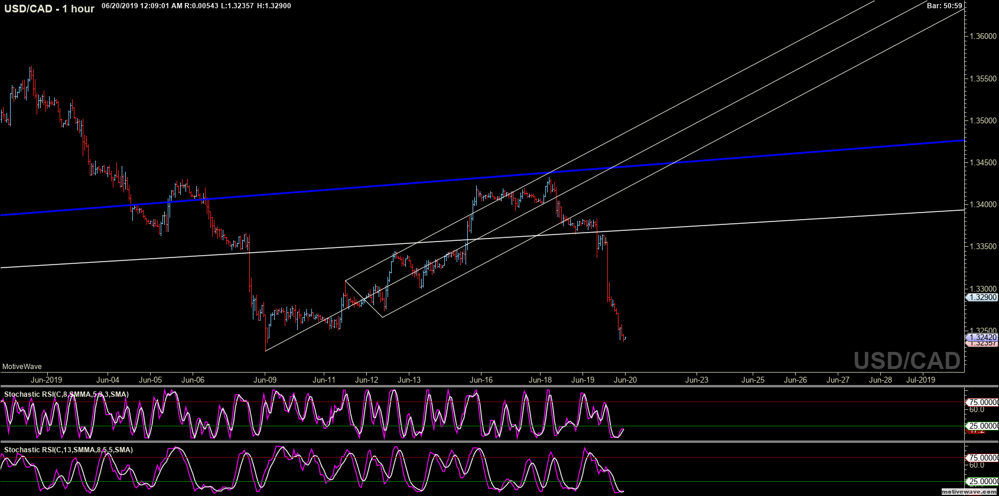The height and width of the screenshot is (496, 999).
Task: Click the 75.00000 level tag in the RSI(C,8) panel
Action: pos(982,402)
